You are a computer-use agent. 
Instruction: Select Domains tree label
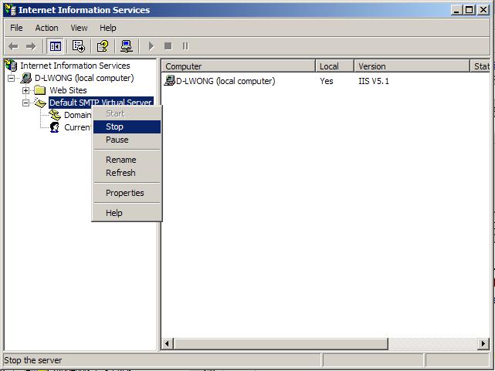pyautogui.click(x=78, y=115)
